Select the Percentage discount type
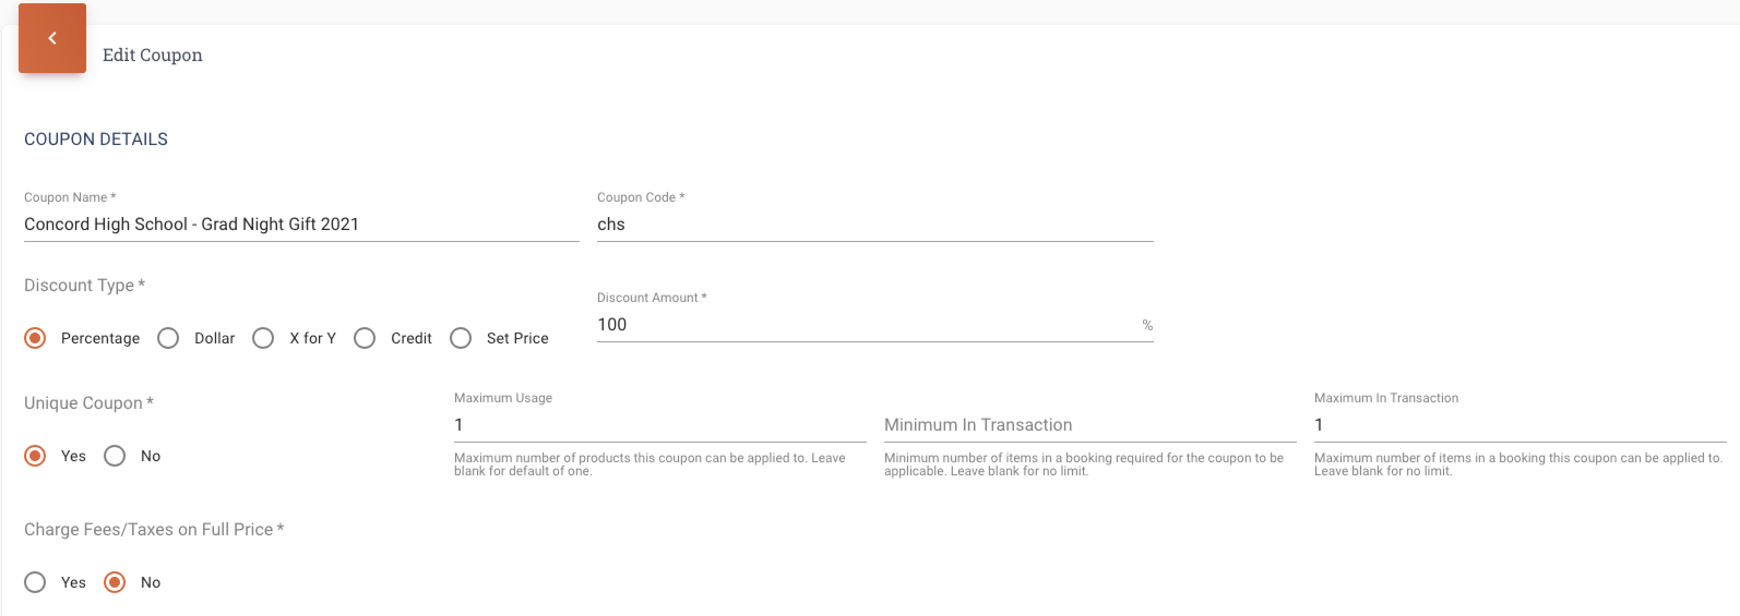1740x616 pixels. (35, 338)
